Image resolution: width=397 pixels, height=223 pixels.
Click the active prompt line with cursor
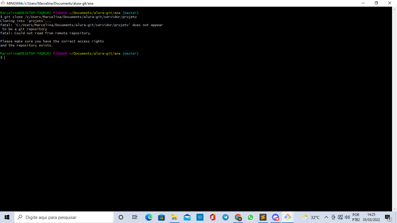[x=3, y=58]
